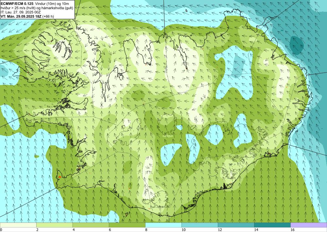
Task: Click the legend scale label '12'
Action: (220, 230)
